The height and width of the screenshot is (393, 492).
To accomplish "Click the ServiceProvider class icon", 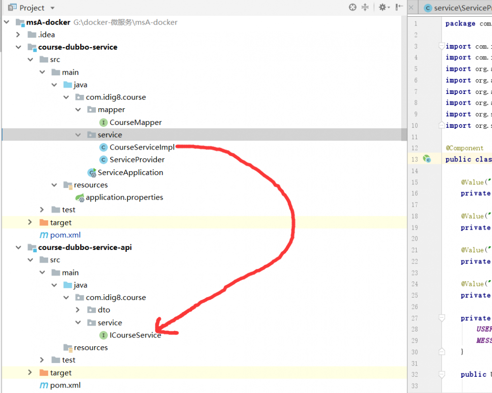I will 103,160.
